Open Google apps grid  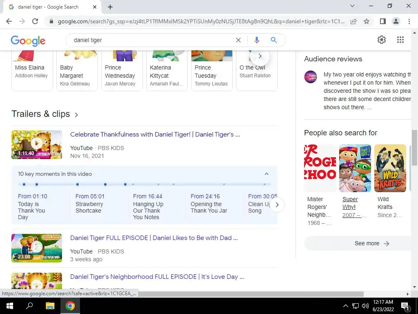coord(400,40)
